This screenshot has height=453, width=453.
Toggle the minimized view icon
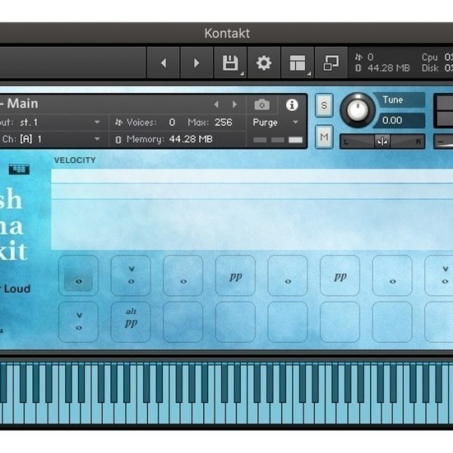coord(331,63)
